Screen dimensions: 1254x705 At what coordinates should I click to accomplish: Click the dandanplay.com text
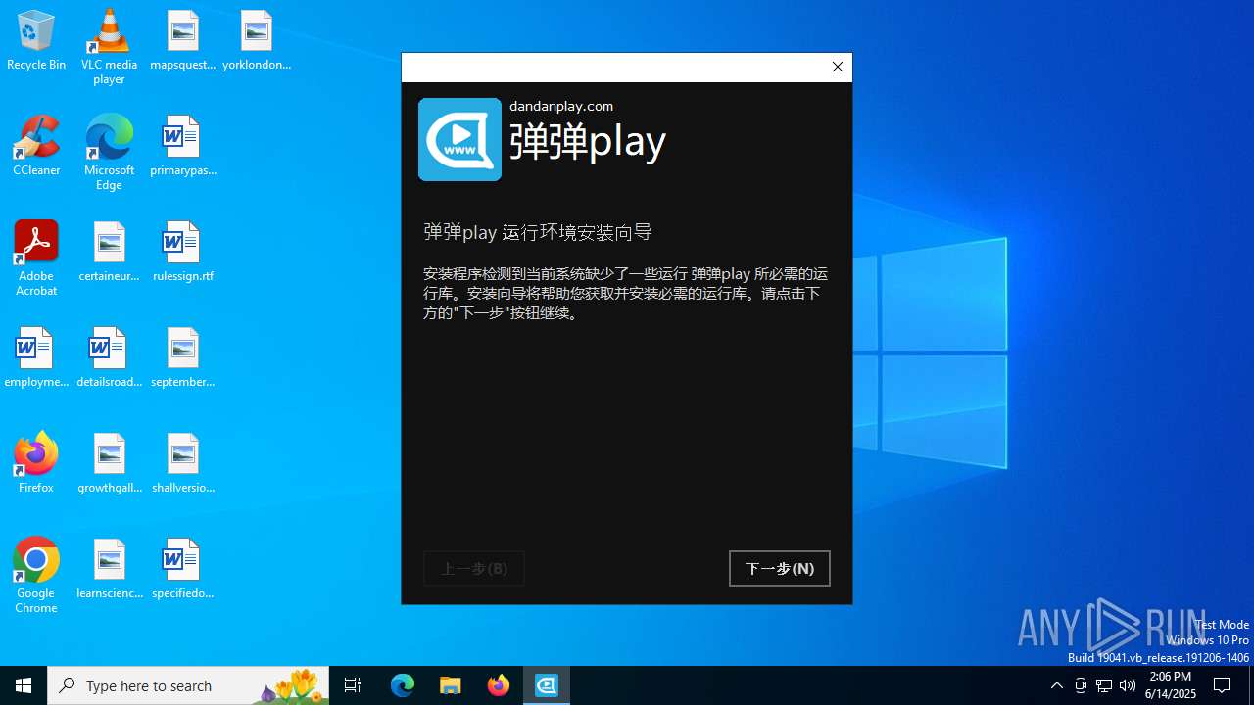coord(561,106)
